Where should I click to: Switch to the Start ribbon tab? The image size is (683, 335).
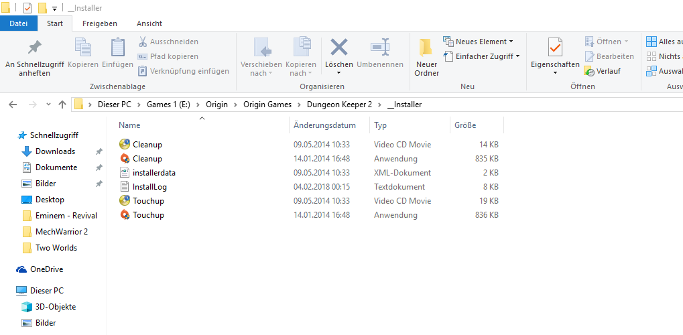(55, 23)
